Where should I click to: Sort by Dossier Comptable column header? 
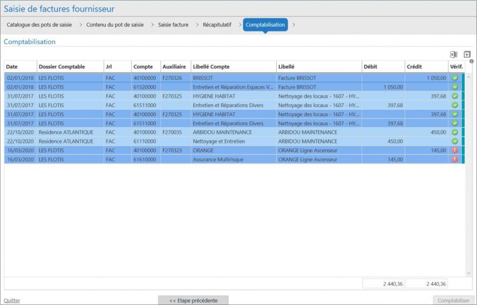(x=70, y=66)
